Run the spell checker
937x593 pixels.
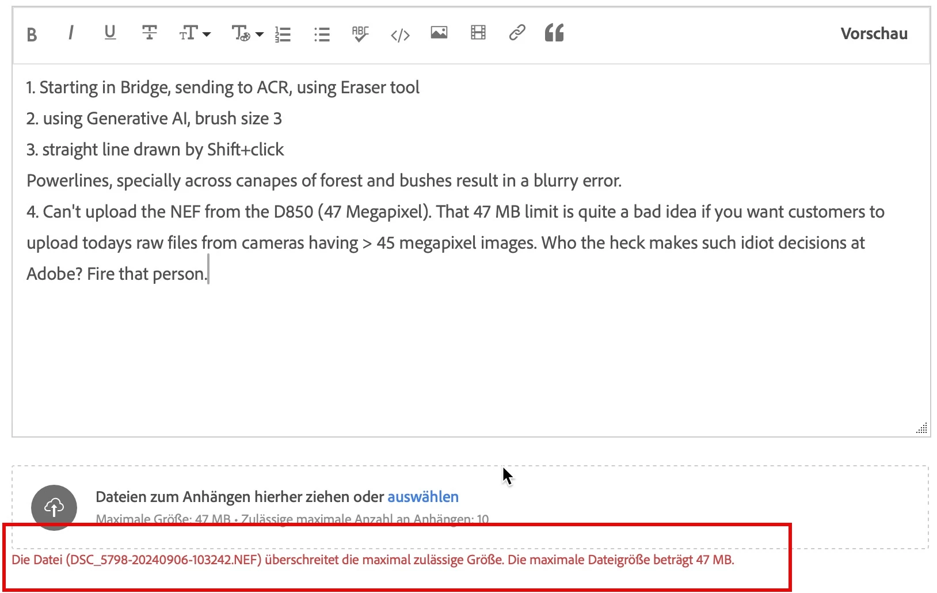360,34
